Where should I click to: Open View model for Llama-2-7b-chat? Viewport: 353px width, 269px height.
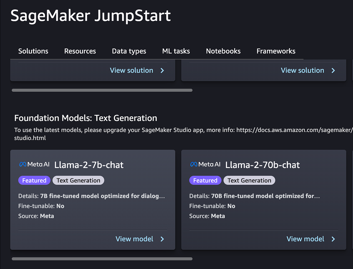[135, 239]
